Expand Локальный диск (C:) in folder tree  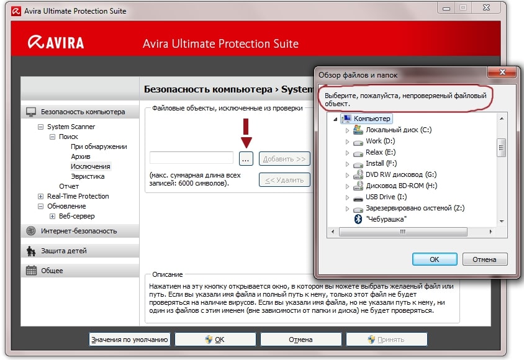347,130
